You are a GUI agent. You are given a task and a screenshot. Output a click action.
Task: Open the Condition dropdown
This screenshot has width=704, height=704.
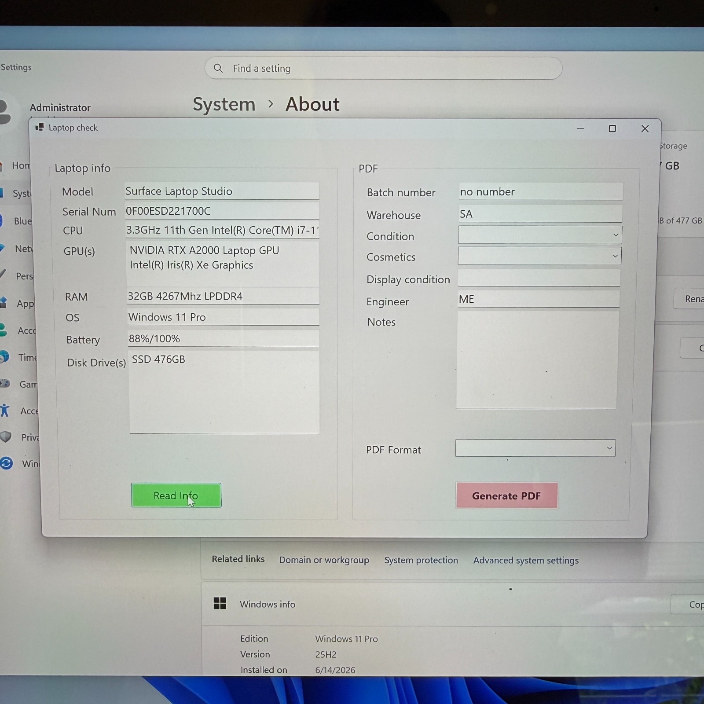point(540,235)
